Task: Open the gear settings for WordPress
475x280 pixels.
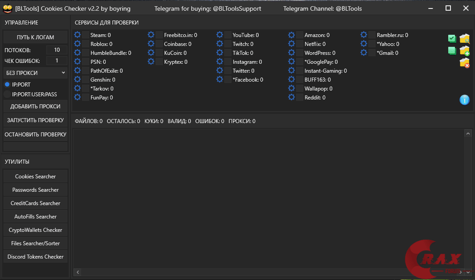Action: 291,53
